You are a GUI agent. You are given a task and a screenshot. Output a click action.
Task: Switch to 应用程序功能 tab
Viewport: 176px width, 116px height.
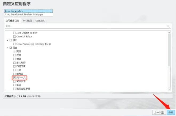point(12,21)
